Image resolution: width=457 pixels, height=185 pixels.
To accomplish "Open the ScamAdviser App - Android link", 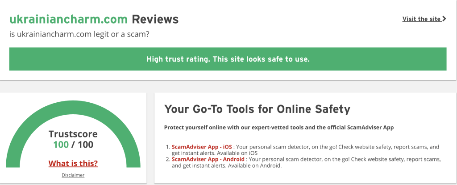I will [208, 159].
